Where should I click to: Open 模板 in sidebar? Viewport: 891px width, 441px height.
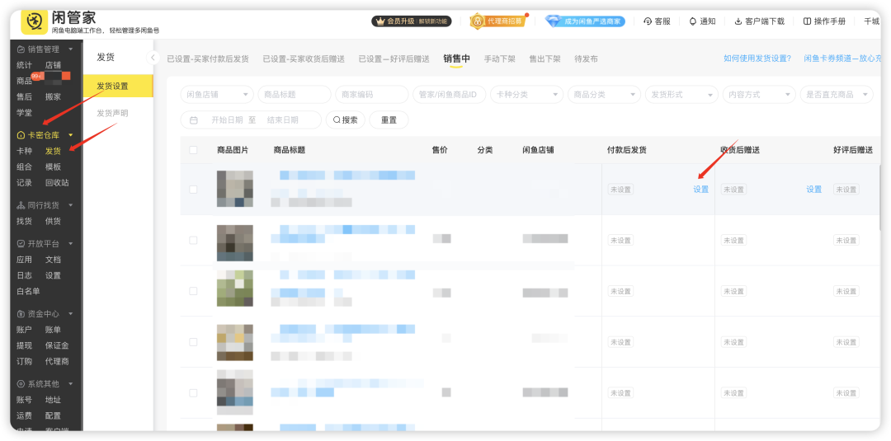(x=53, y=167)
